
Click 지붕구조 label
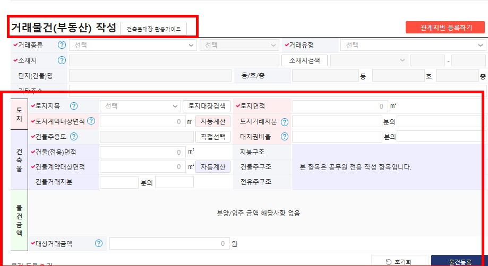252,152
